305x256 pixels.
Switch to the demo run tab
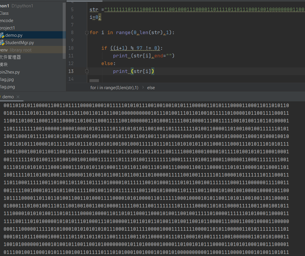pos(8,97)
